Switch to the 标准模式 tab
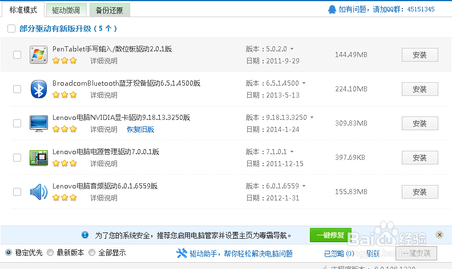The height and width of the screenshot is (269, 452). coord(23,10)
